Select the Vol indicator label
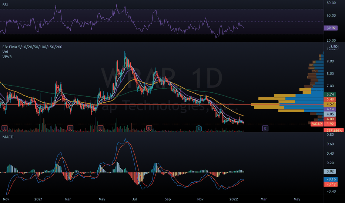This screenshot has height=203, width=345. 5,52
